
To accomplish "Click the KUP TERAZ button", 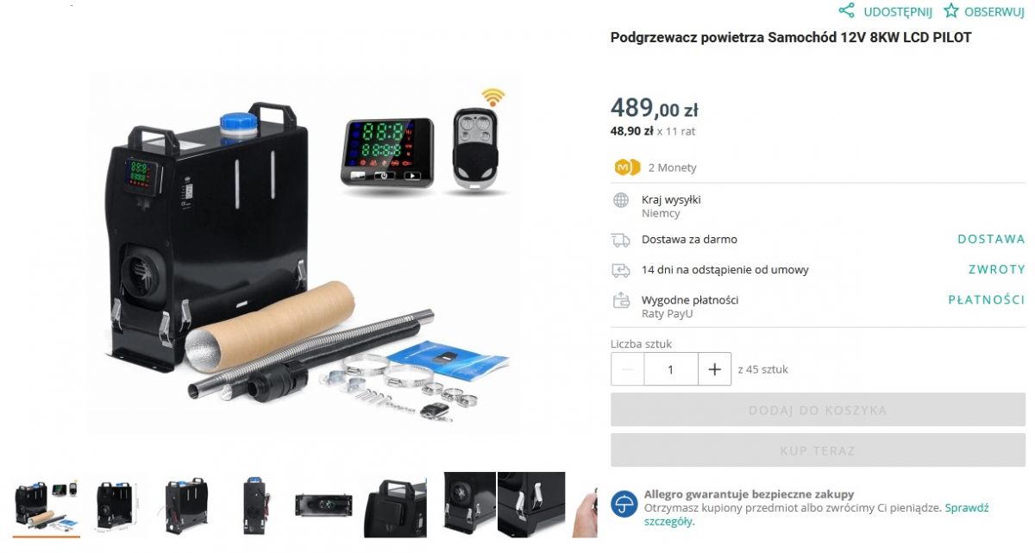I will tap(818, 450).
